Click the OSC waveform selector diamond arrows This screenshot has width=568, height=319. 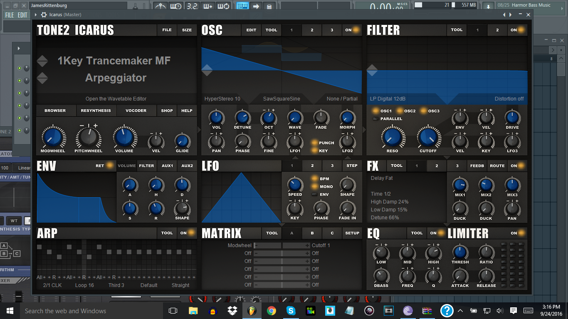click(207, 70)
